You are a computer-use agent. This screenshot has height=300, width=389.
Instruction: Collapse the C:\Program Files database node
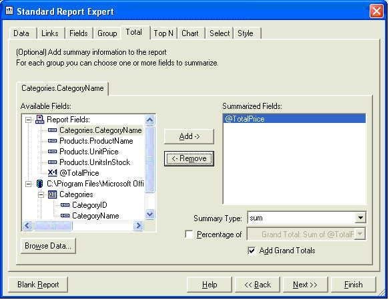[x=29, y=184]
